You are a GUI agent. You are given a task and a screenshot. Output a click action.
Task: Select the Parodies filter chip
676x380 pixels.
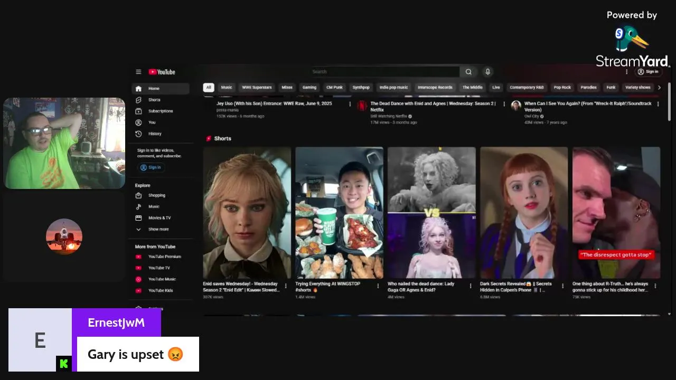[589, 88]
